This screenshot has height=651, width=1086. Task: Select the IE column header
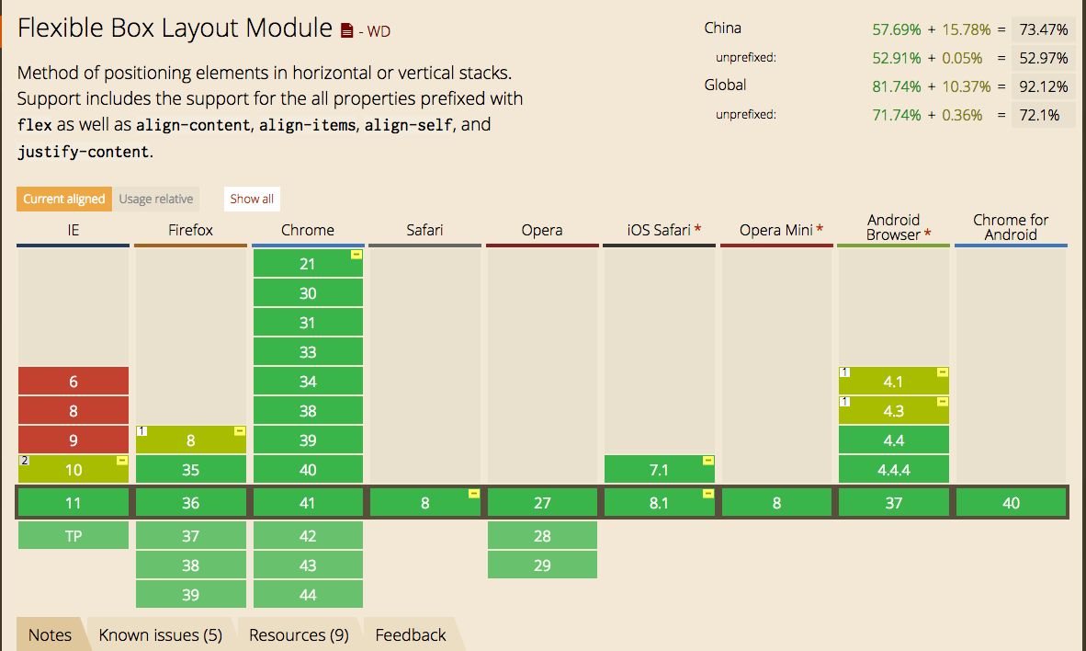73,230
